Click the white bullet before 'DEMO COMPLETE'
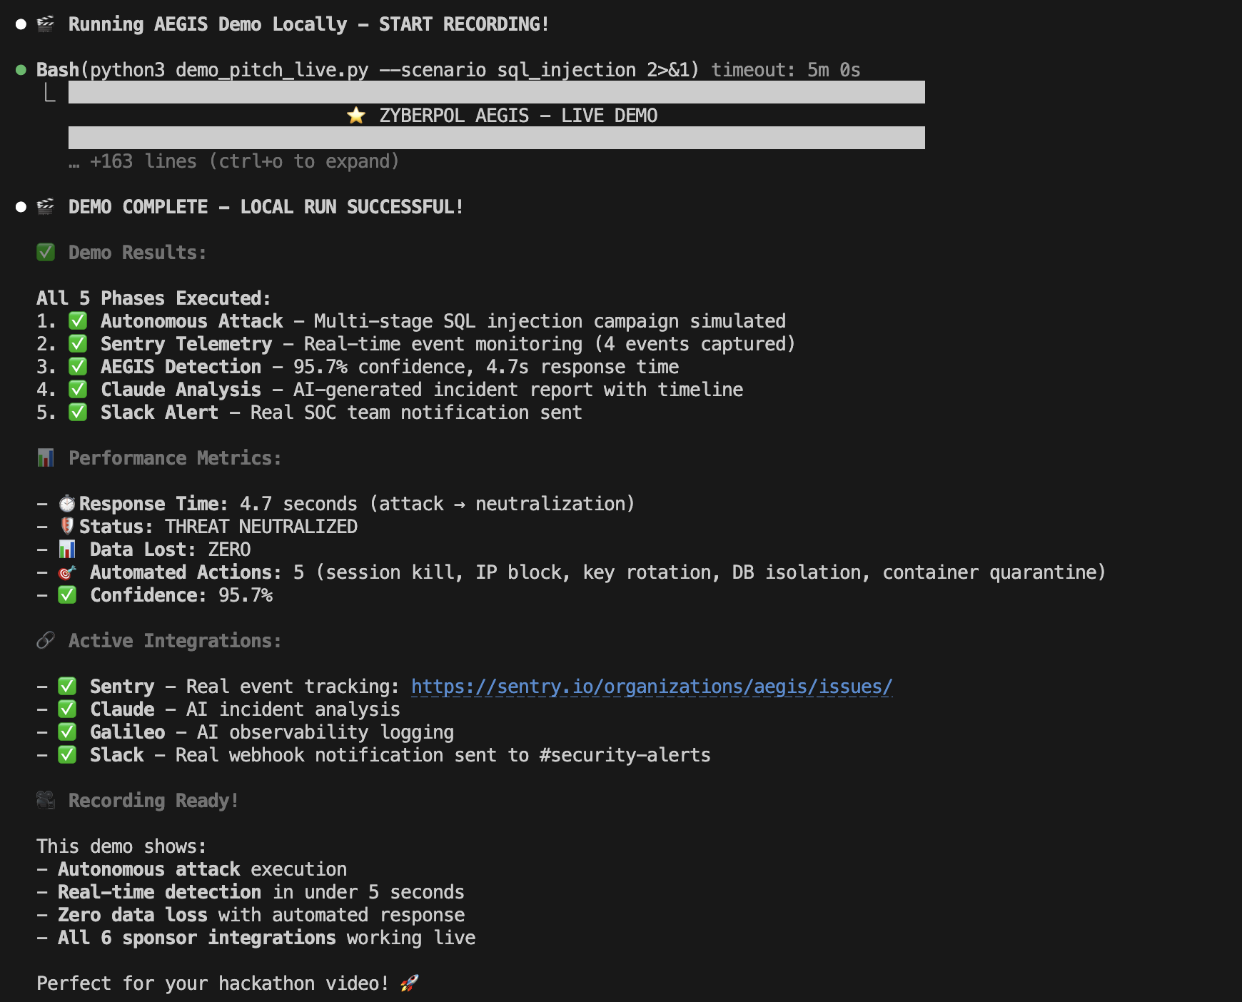Viewport: 1242px width, 1002px height. pos(21,207)
